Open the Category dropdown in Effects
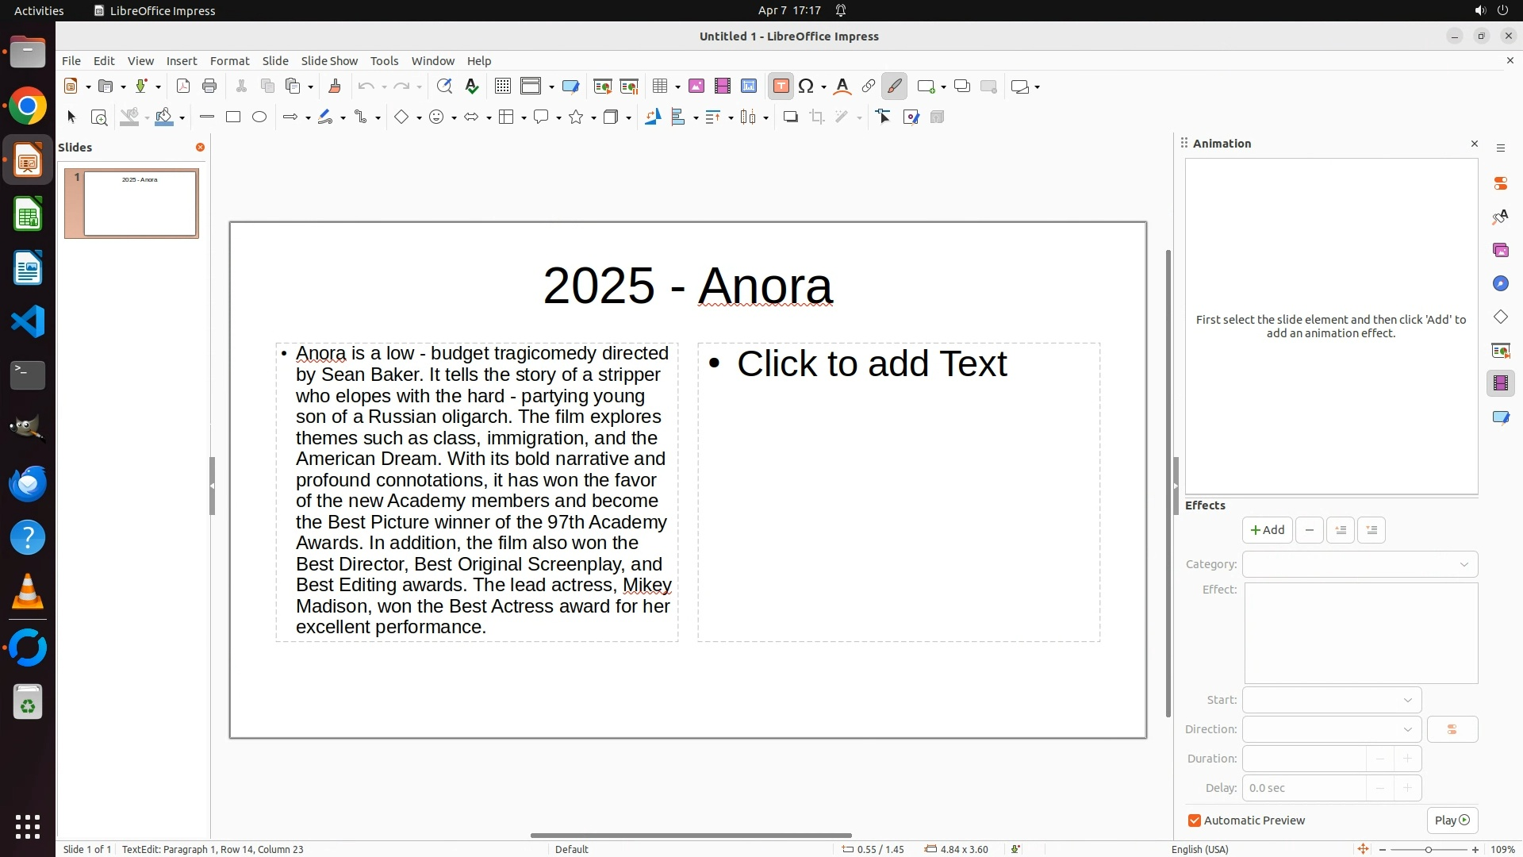Viewport: 1523px width, 857px height. coord(1360,564)
